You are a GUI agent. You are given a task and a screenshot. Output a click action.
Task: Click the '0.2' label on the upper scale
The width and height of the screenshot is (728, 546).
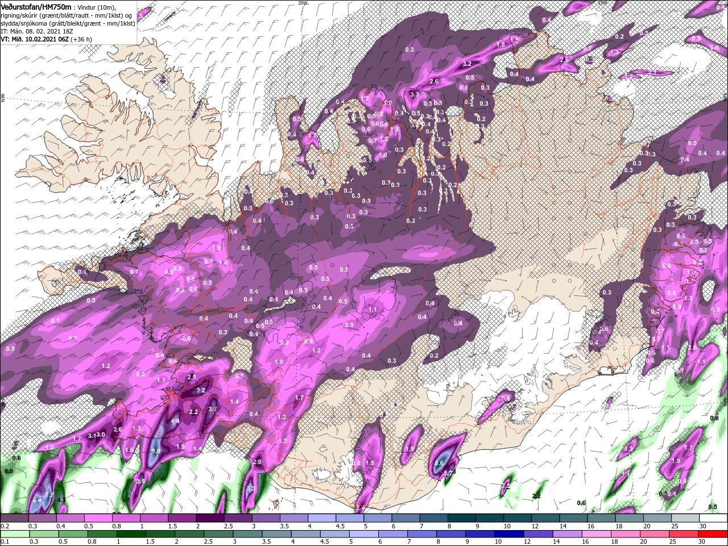point(5,526)
